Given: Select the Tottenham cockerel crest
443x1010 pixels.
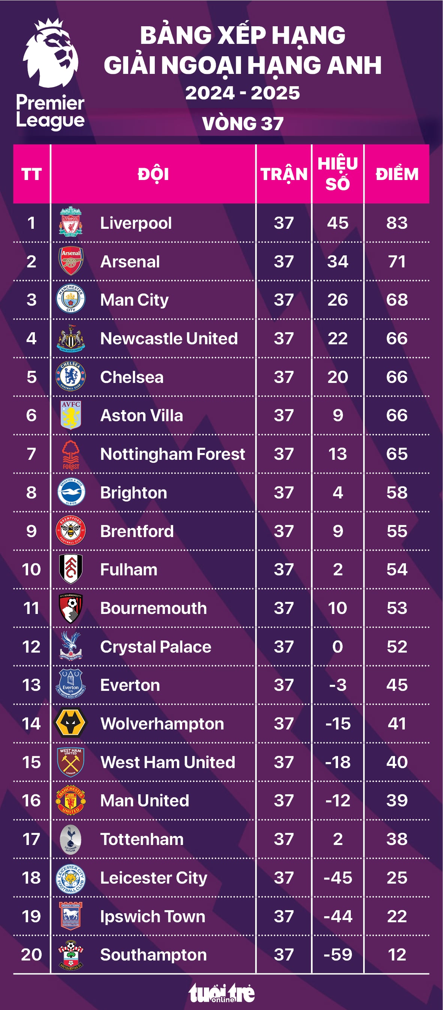Looking at the screenshot, I should tap(70, 839).
